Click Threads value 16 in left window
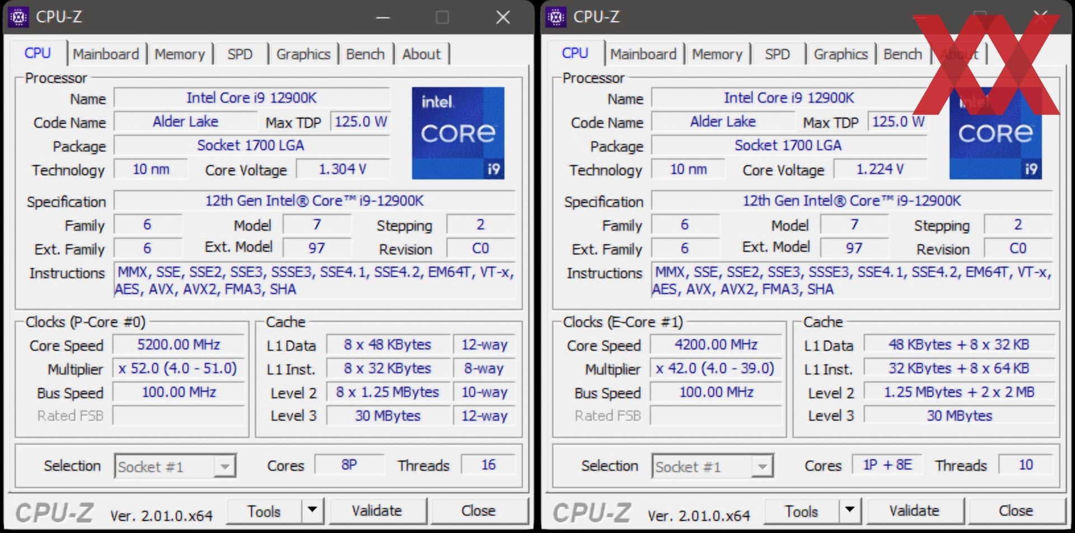The image size is (1075, 533). 488,465
